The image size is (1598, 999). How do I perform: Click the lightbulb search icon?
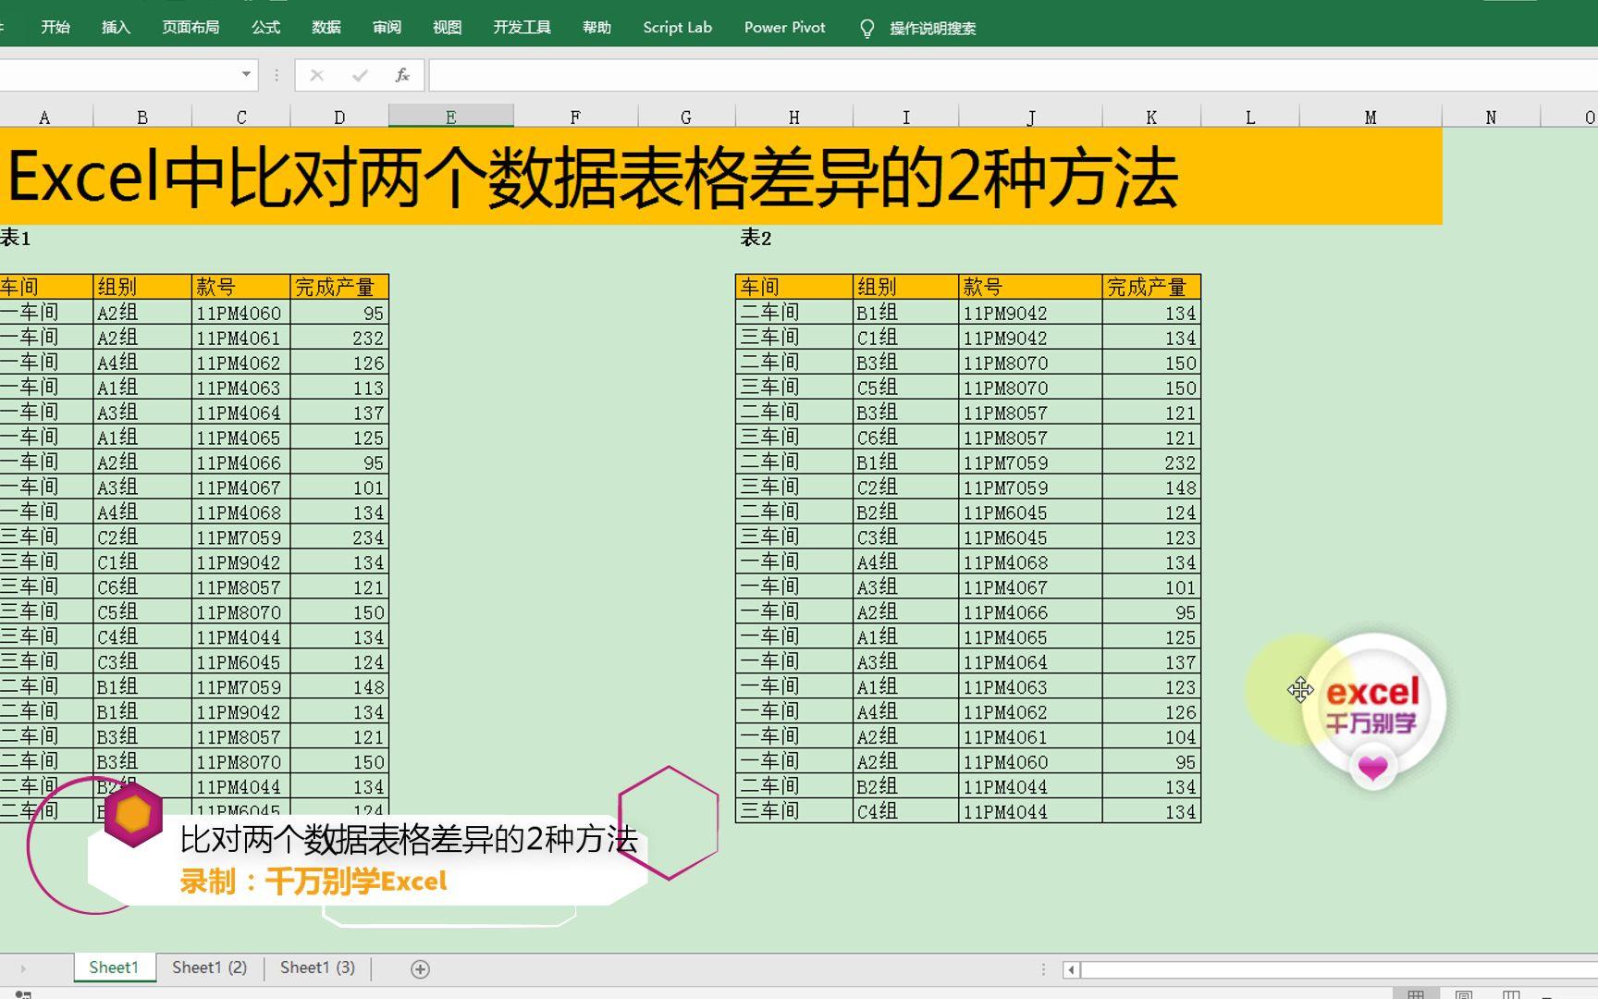click(x=867, y=29)
